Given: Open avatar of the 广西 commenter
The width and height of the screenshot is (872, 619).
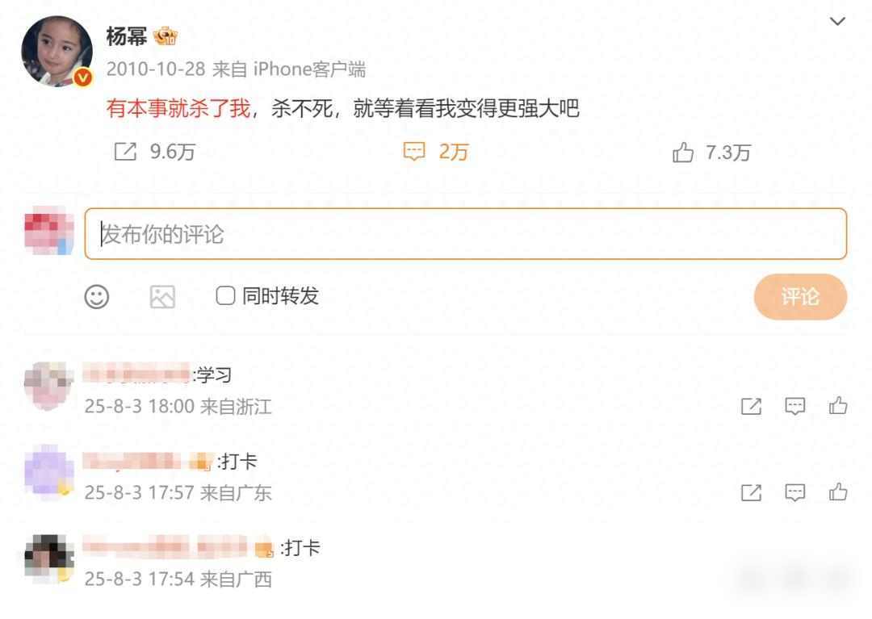Looking at the screenshot, I should coord(49,558).
